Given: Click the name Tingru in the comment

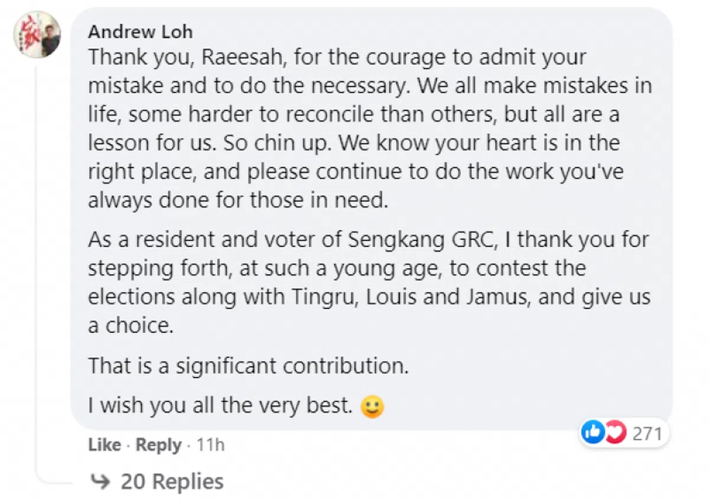Looking at the screenshot, I should 322,297.
